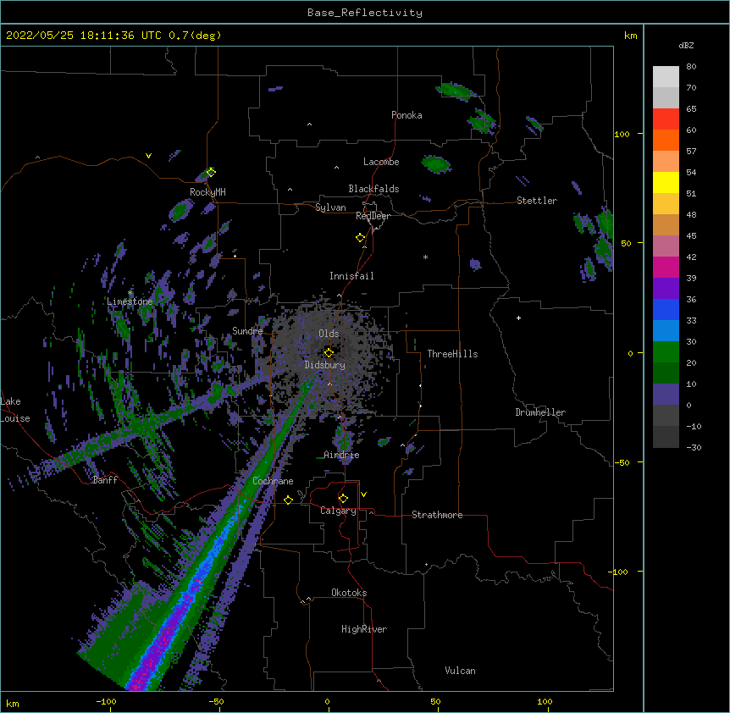Click the Lacombe city label
The width and height of the screenshot is (730, 713).
click(x=381, y=162)
